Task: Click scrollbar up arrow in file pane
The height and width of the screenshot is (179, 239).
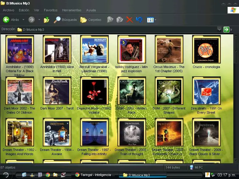Action: pyautogui.click(x=236, y=36)
